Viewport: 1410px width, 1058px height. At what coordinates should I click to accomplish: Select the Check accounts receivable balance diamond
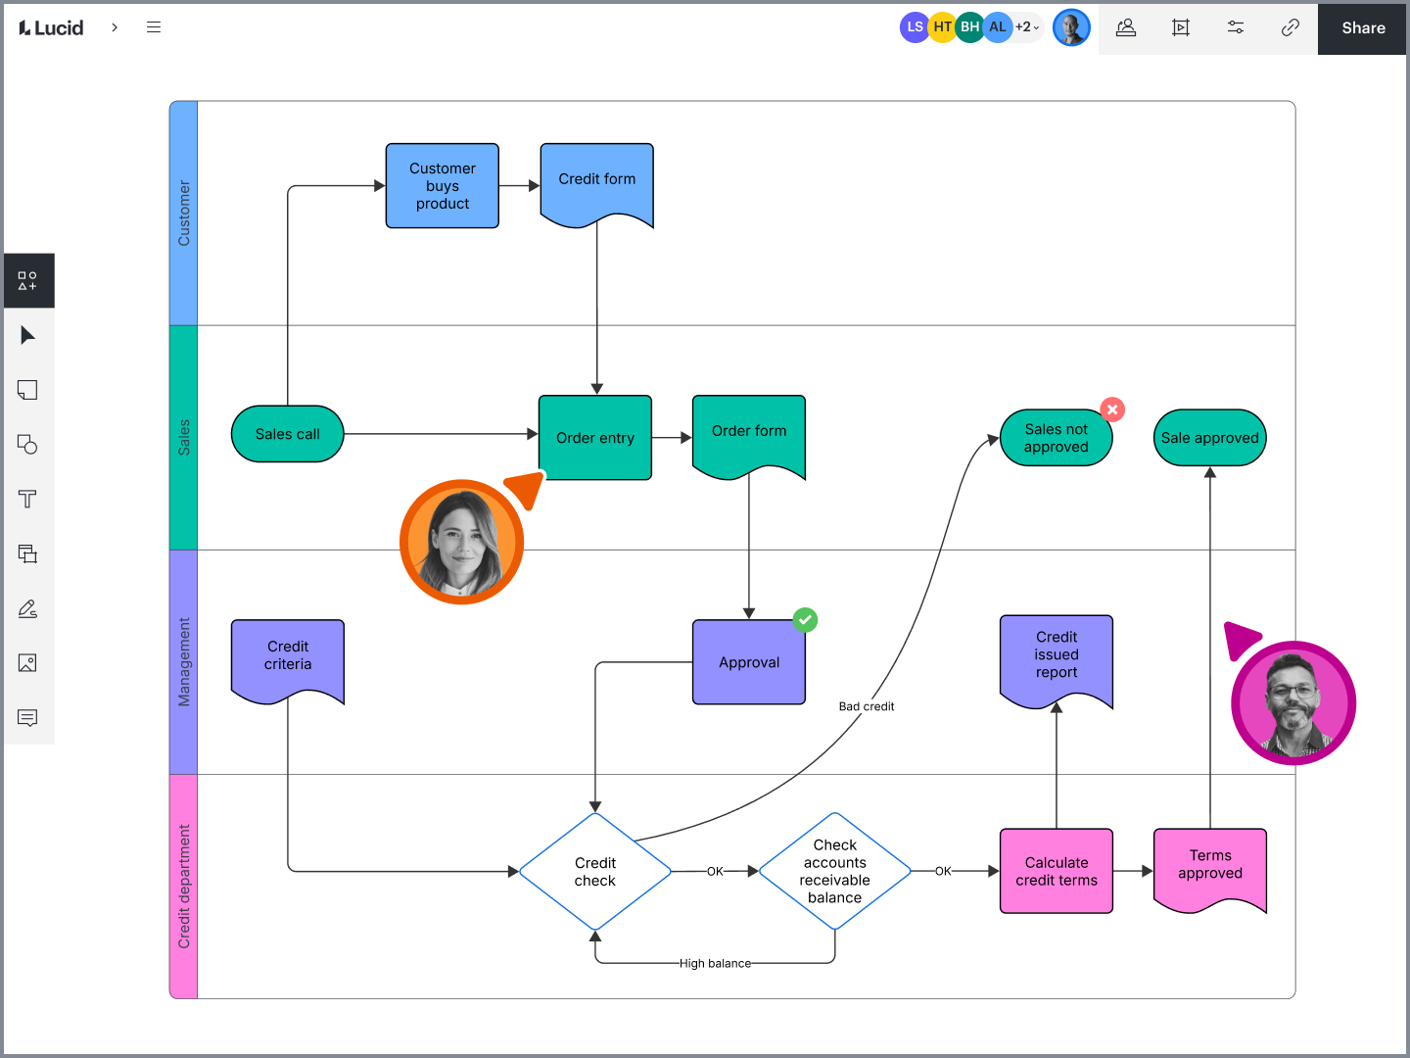[x=835, y=872]
